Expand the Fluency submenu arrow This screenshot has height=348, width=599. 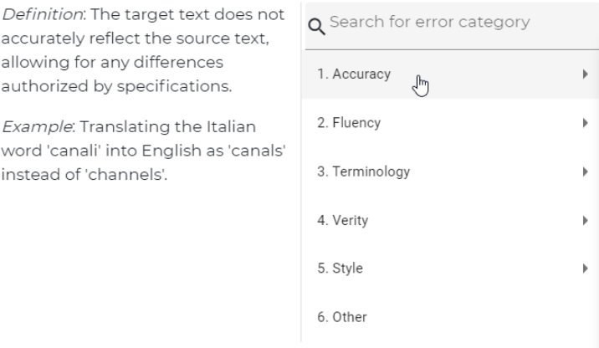click(586, 123)
